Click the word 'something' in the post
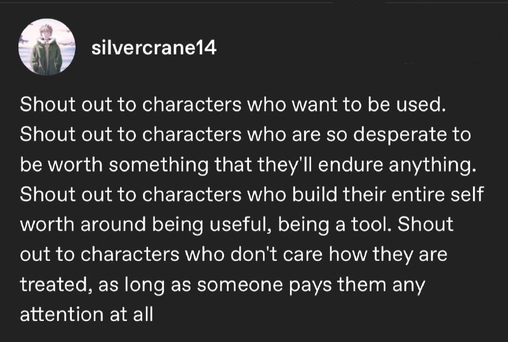The width and height of the screenshot is (508, 342). point(158,165)
